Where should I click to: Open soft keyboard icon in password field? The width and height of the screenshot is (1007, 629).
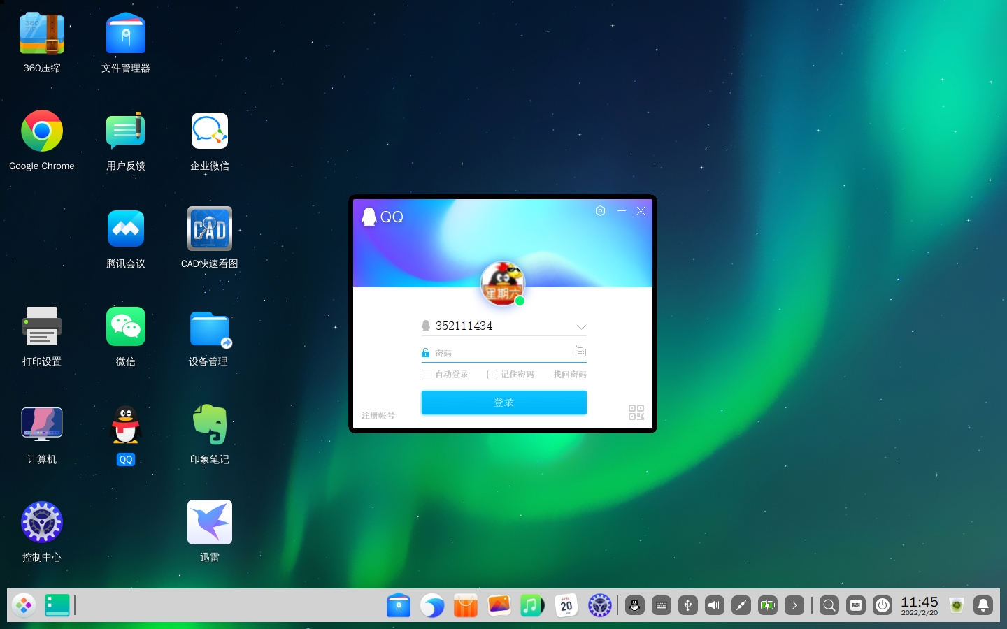pos(580,352)
